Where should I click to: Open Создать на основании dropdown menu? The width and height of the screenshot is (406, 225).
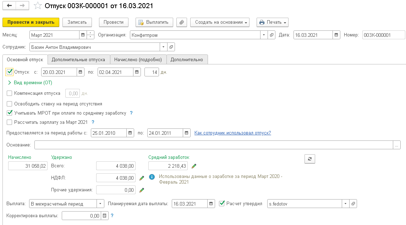tap(220, 22)
